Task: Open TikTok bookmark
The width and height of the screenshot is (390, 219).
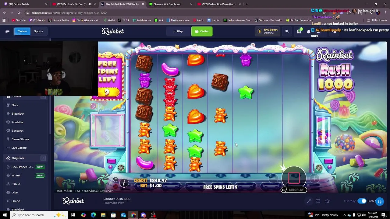Action: [x=123, y=20]
